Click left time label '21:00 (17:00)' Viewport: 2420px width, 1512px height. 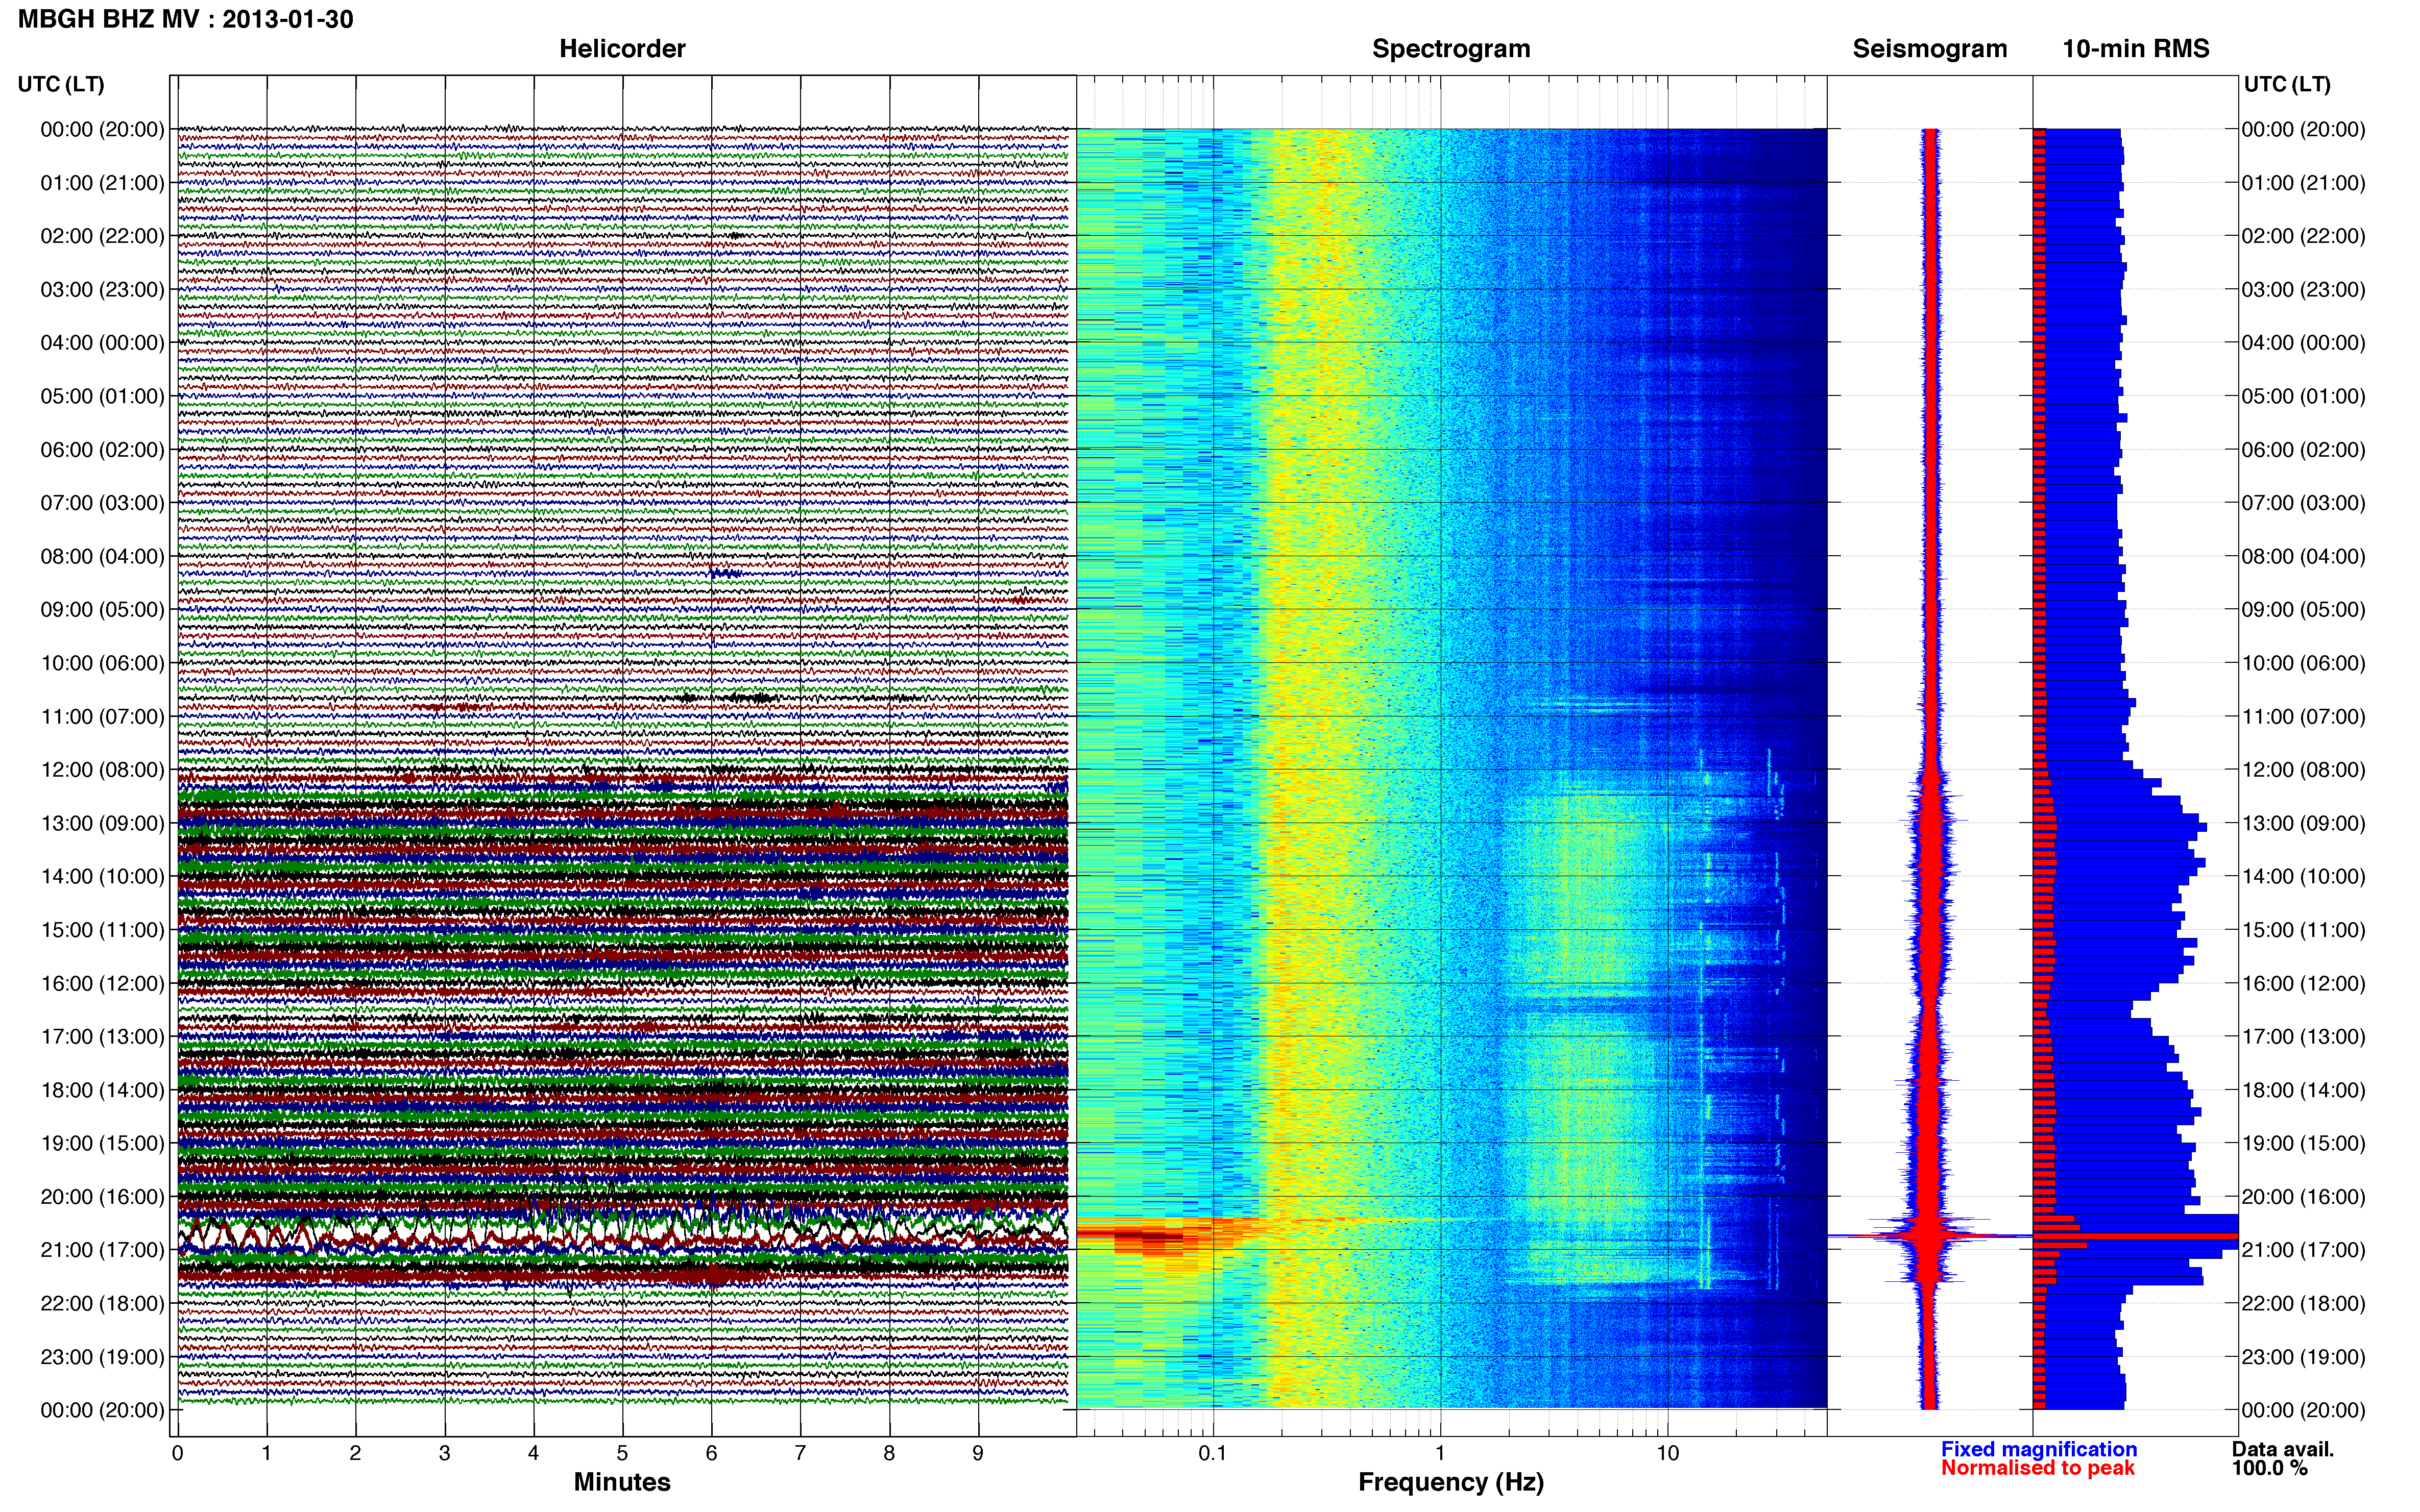click(x=102, y=1250)
